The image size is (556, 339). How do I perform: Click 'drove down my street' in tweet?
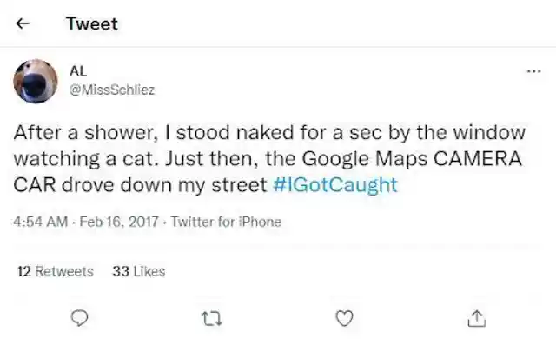coord(164,185)
